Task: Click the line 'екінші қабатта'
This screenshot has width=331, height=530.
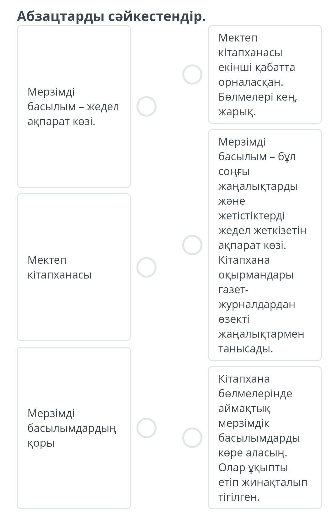Action: click(x=256, y=67)
